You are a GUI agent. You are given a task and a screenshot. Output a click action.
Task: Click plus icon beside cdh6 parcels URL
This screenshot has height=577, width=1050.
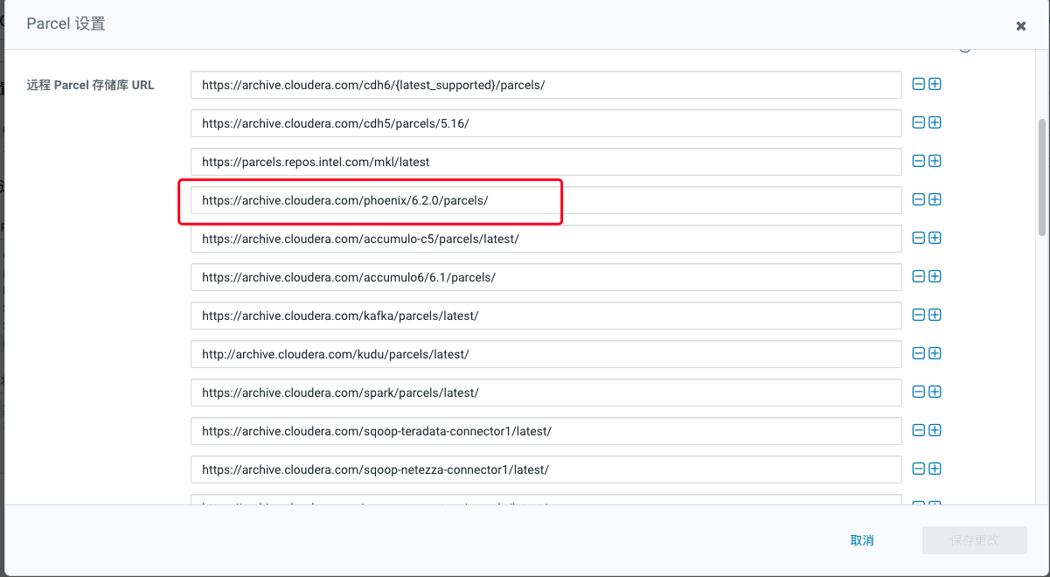click(935, 85)
